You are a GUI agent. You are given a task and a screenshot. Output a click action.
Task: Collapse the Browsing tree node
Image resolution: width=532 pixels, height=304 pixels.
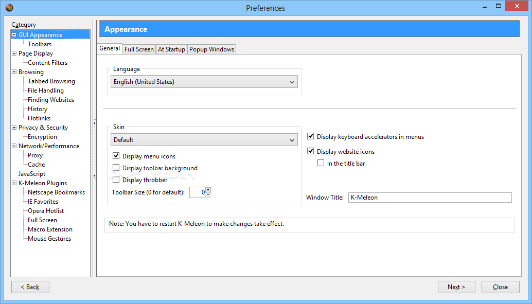(x=14, y=71)
